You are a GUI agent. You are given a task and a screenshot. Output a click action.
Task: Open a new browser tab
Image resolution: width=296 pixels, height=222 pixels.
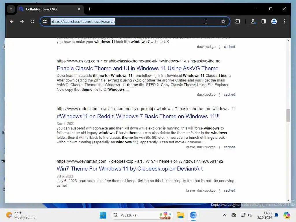[x=90, y=9]
